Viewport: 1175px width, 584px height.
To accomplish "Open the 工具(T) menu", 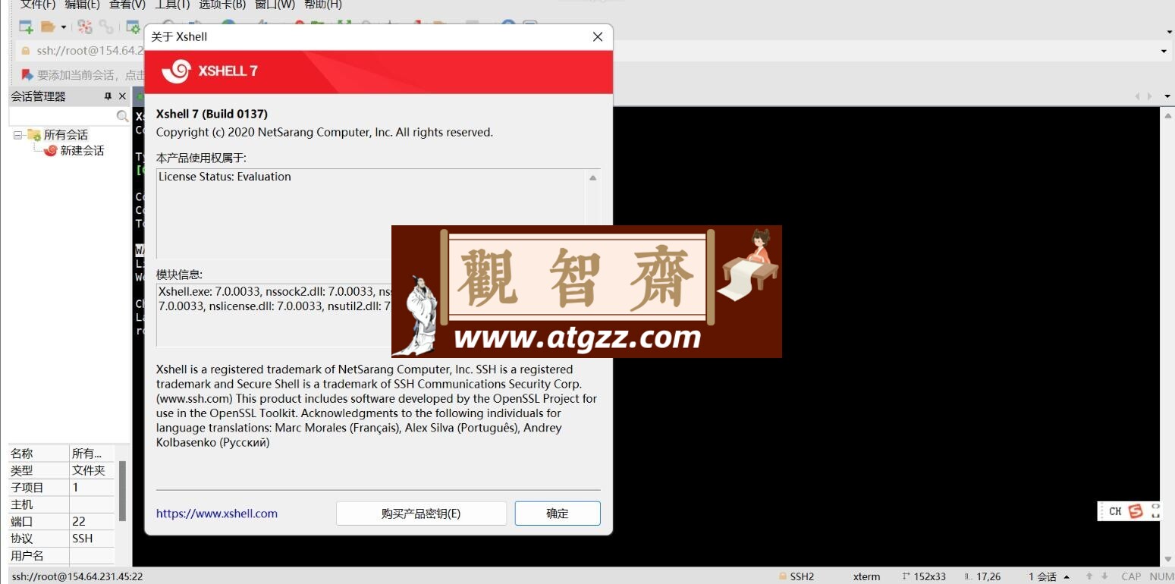I will coord(172,5).
